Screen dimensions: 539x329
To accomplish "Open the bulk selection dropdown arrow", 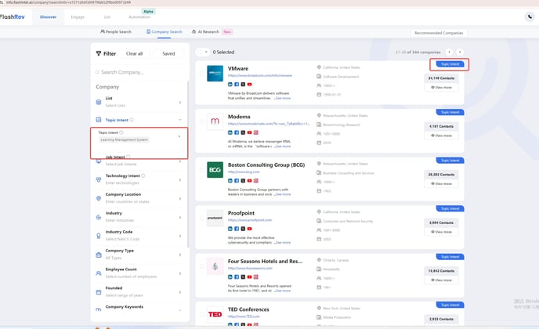I will tap(206, 52).
